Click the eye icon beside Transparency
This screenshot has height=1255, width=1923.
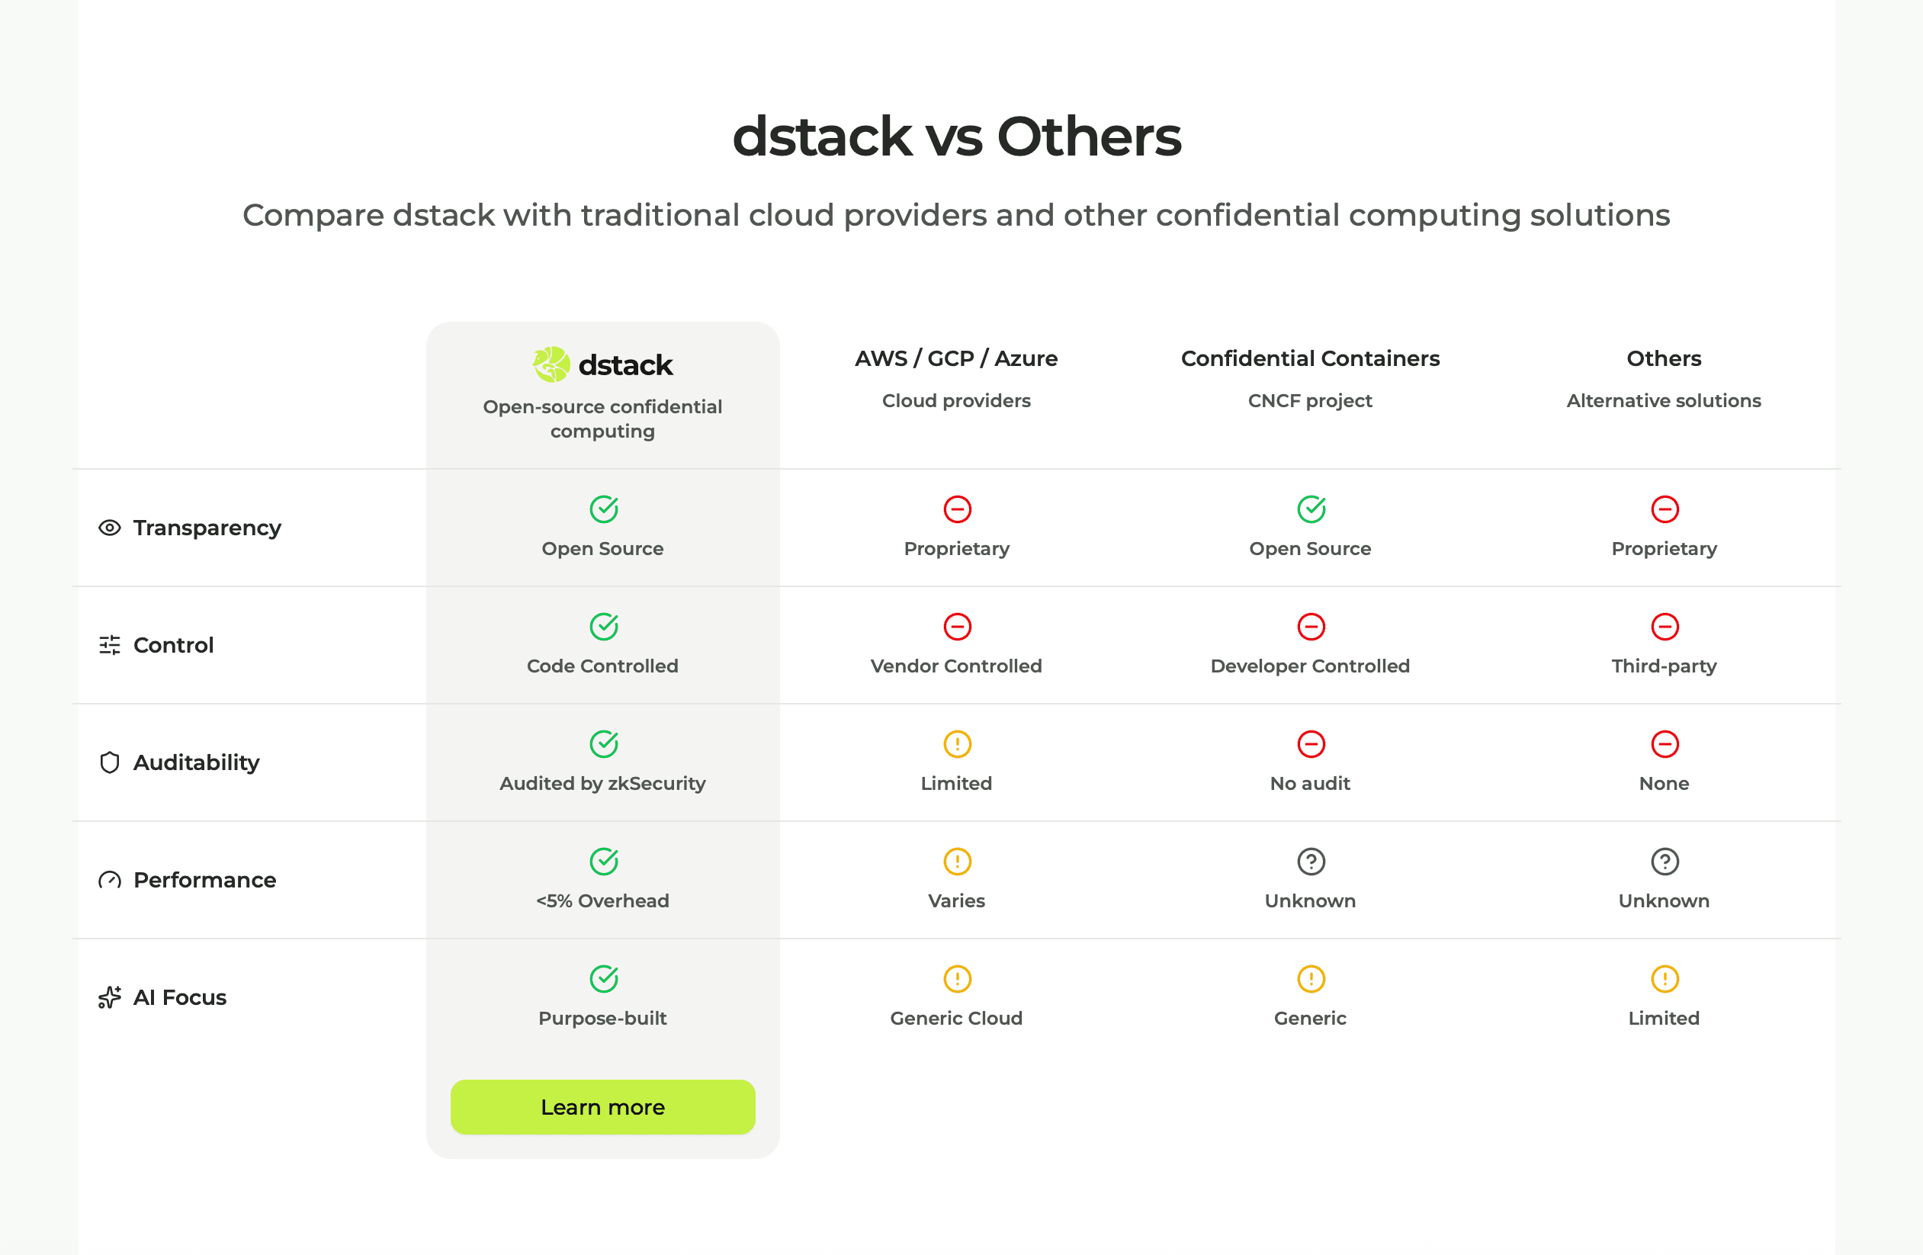tap(110, 528)
